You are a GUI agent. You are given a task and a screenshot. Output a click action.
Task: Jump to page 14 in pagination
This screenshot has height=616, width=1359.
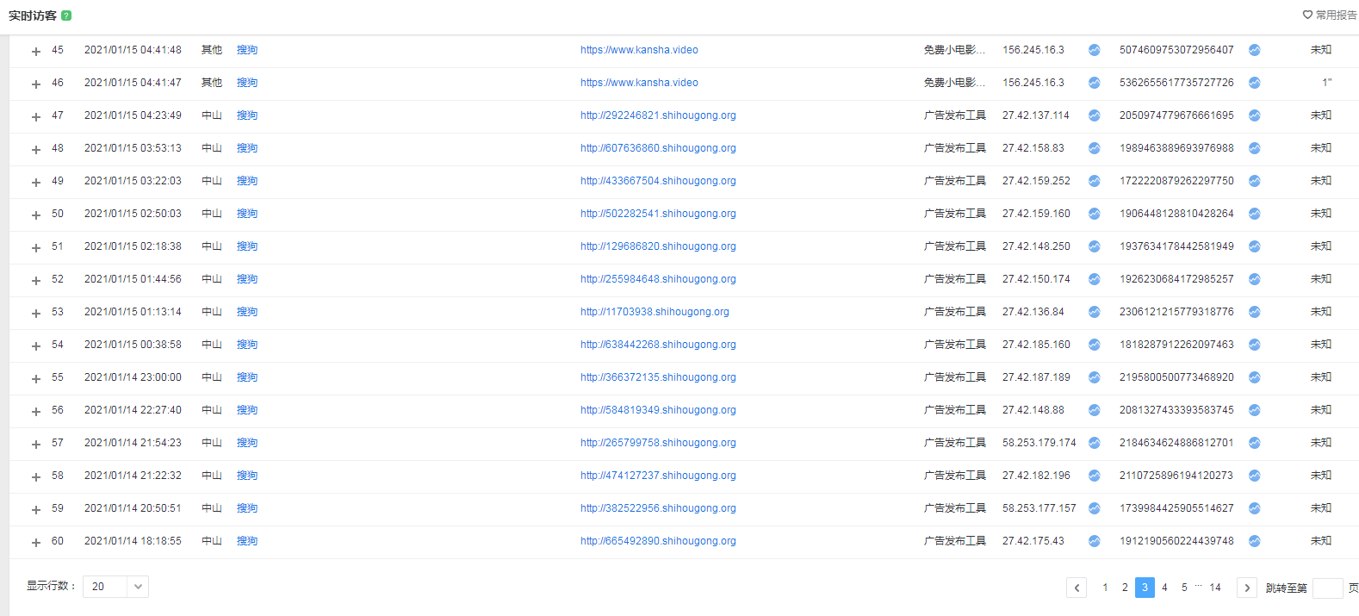click(x=1214, y=588)
